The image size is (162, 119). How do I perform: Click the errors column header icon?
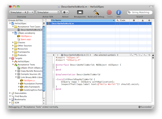coord(134,20)
